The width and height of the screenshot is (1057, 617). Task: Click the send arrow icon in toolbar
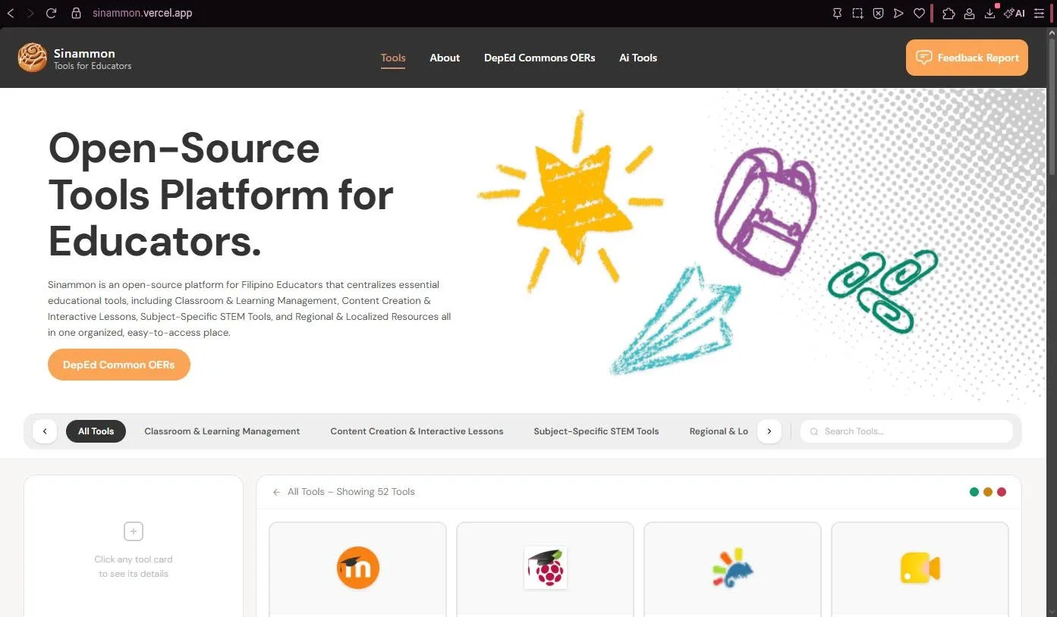898,13
